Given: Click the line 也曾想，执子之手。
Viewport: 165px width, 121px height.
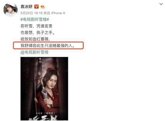Looking at the screenshot, I should click(x=38, y=32).
